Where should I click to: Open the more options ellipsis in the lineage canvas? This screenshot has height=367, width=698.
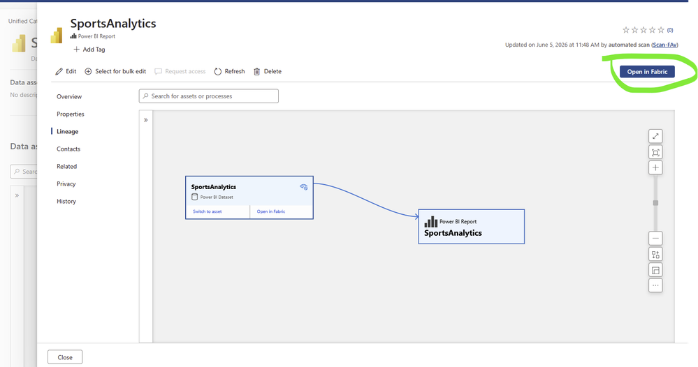coord(655,285)
